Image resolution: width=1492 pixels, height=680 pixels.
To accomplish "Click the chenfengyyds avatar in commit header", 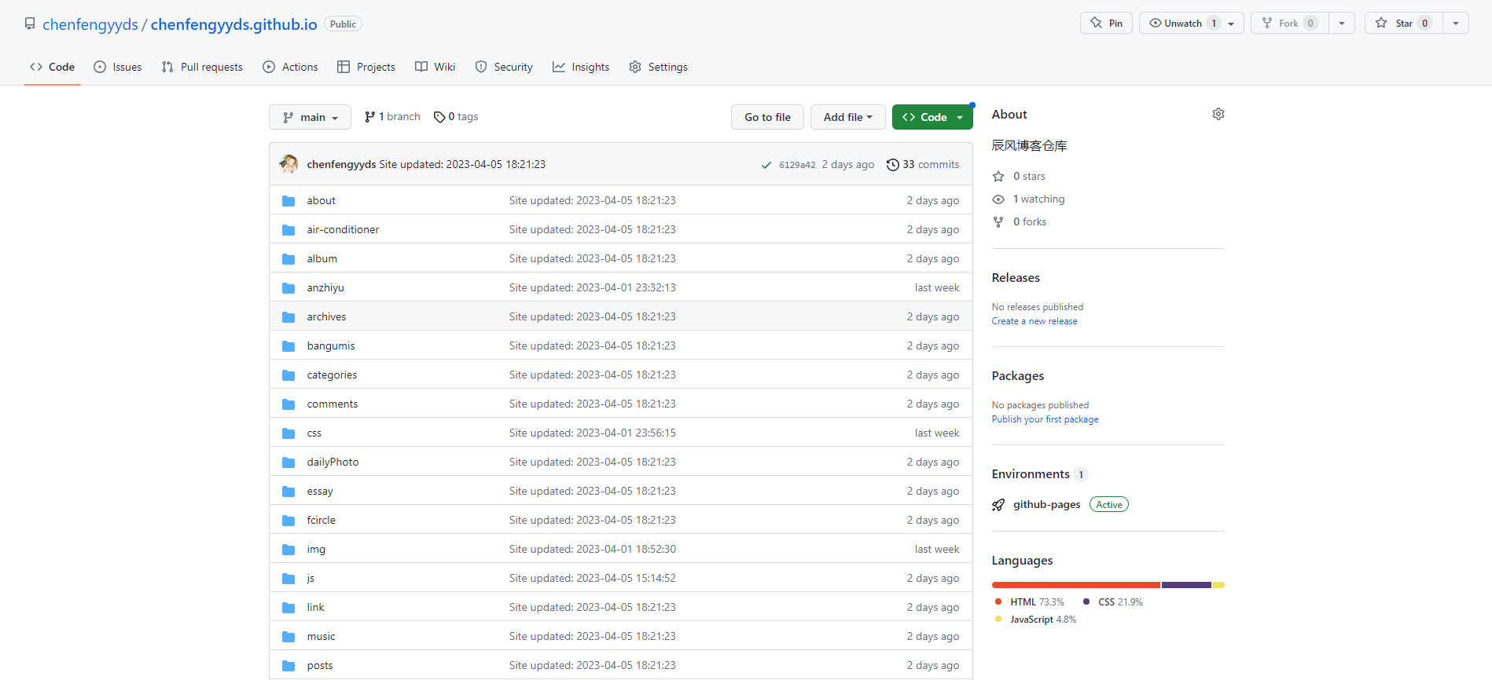I will [288, 164].
